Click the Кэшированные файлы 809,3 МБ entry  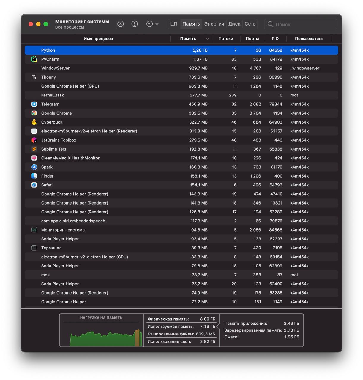pyautogui.click(x=181, y=334)
